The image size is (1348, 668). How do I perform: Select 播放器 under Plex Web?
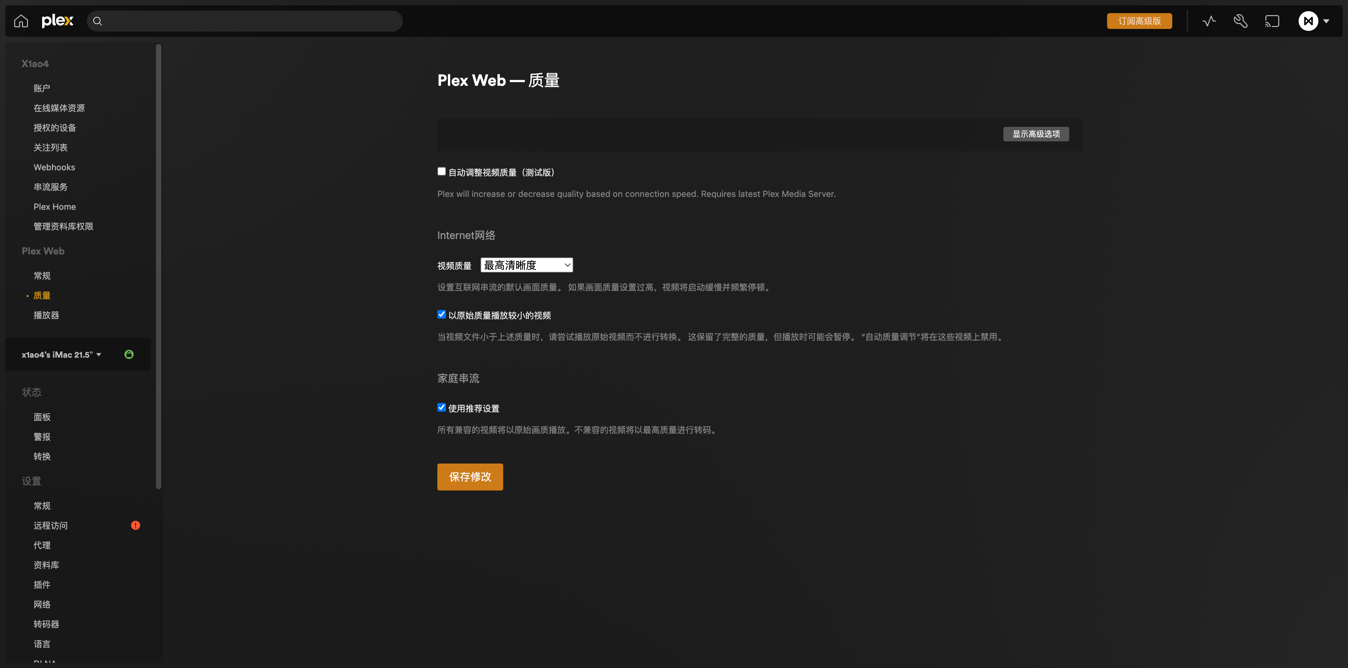47,315
